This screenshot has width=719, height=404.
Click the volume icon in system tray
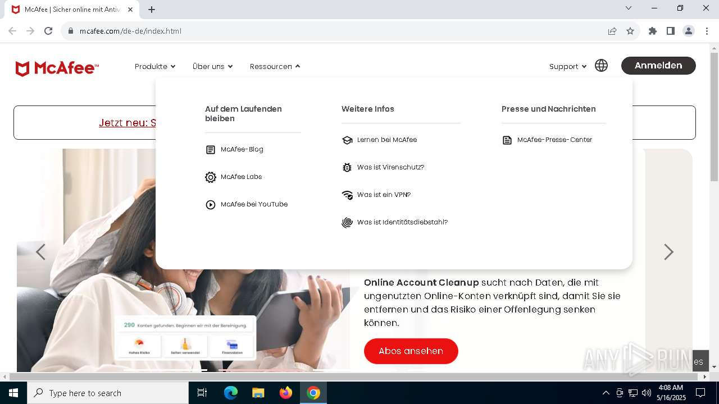pos(647,393)
